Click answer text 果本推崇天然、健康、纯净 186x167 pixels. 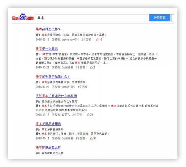tap(75, 134)
